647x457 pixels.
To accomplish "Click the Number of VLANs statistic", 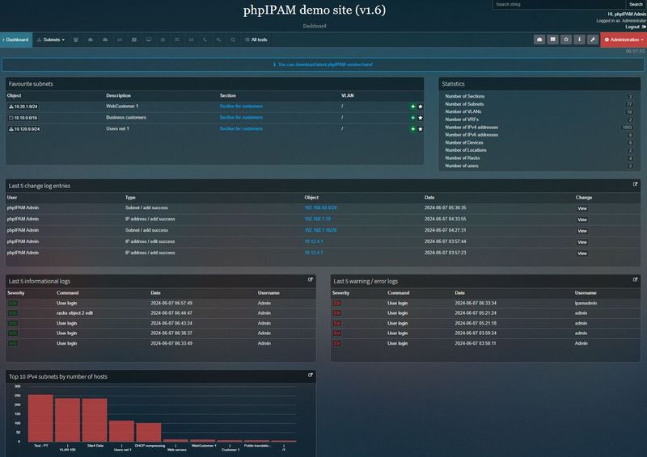I will point(539,111).
